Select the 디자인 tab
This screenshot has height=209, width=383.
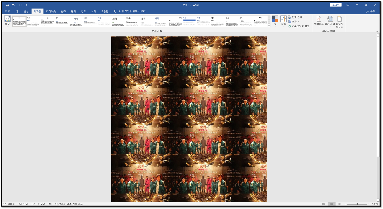(x=38, y=12)
